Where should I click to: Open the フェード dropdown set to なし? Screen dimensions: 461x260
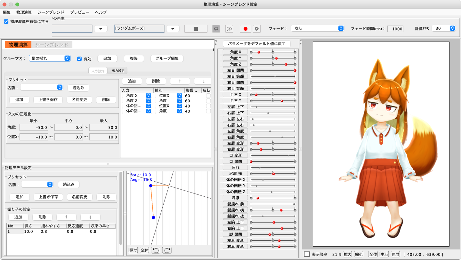(317, 28)
